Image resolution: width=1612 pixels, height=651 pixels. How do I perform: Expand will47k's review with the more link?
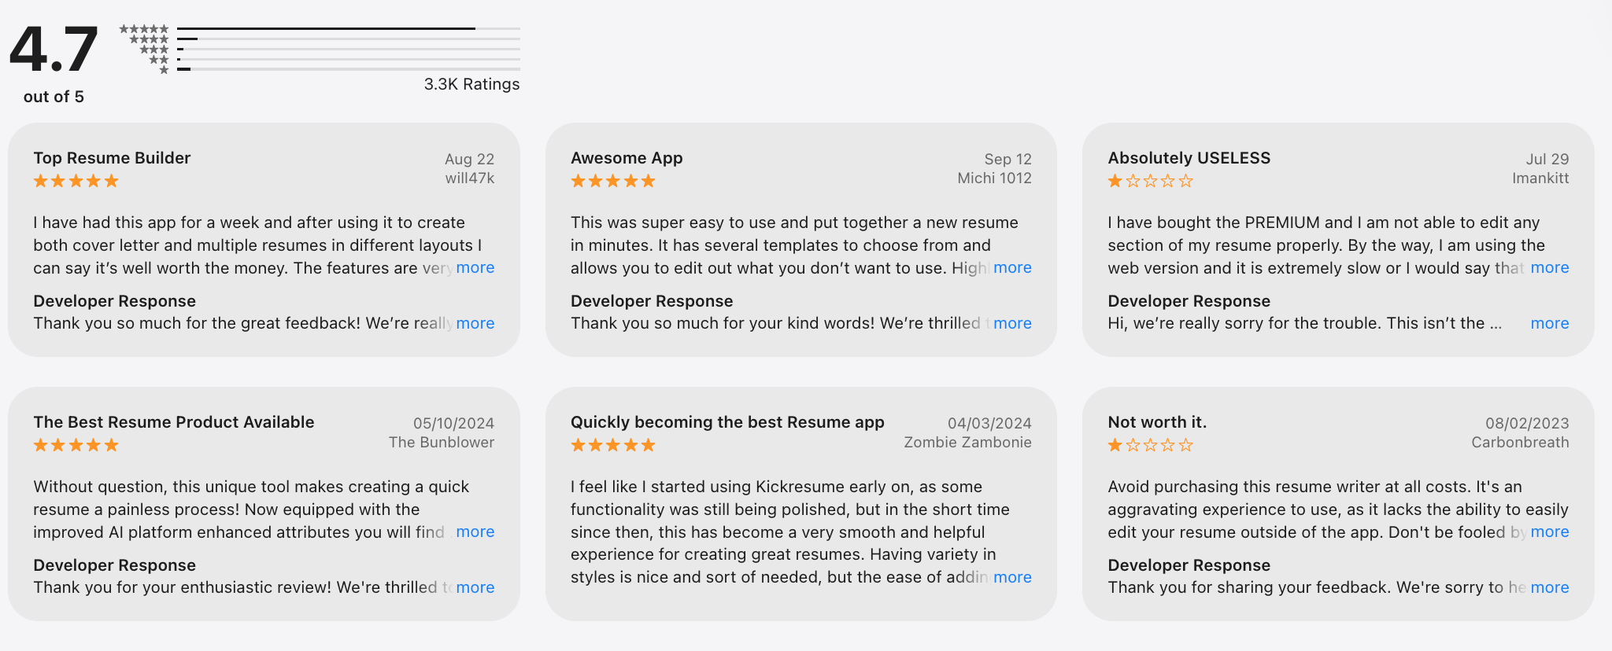[475, 267]
